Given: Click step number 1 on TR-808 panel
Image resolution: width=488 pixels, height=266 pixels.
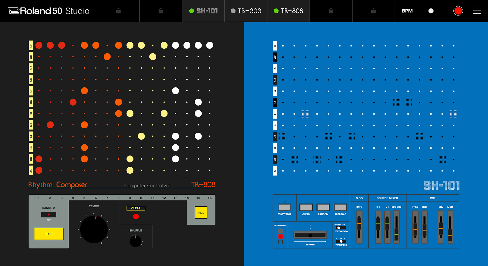Looking at the screenshot, I should [x=39, y=198].
